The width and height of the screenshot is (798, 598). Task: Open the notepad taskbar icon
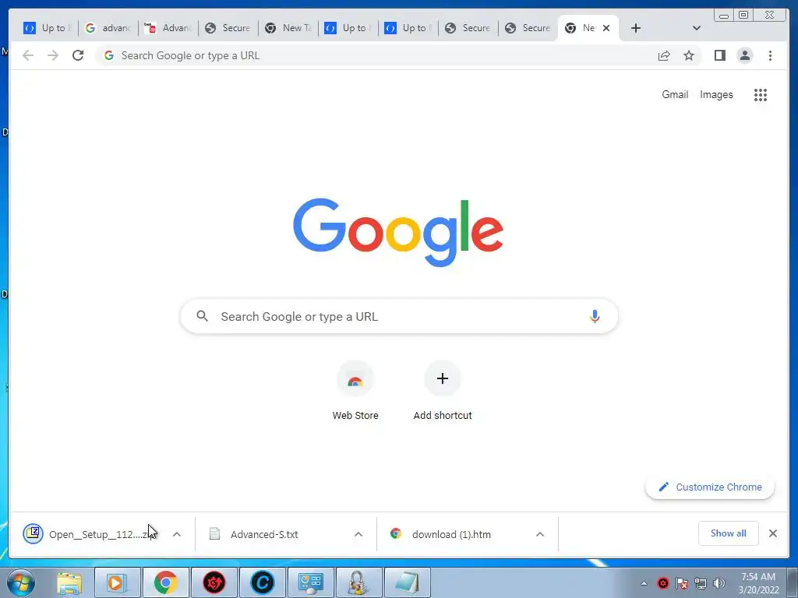point(408,582)
